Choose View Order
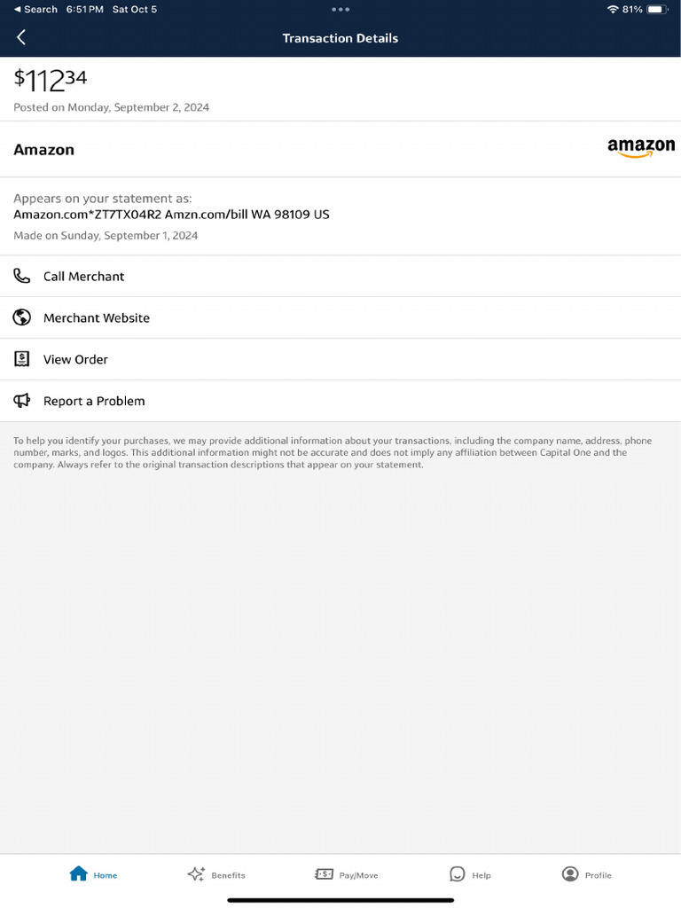Viewport: 681px width, 908px height. [76, 360]
